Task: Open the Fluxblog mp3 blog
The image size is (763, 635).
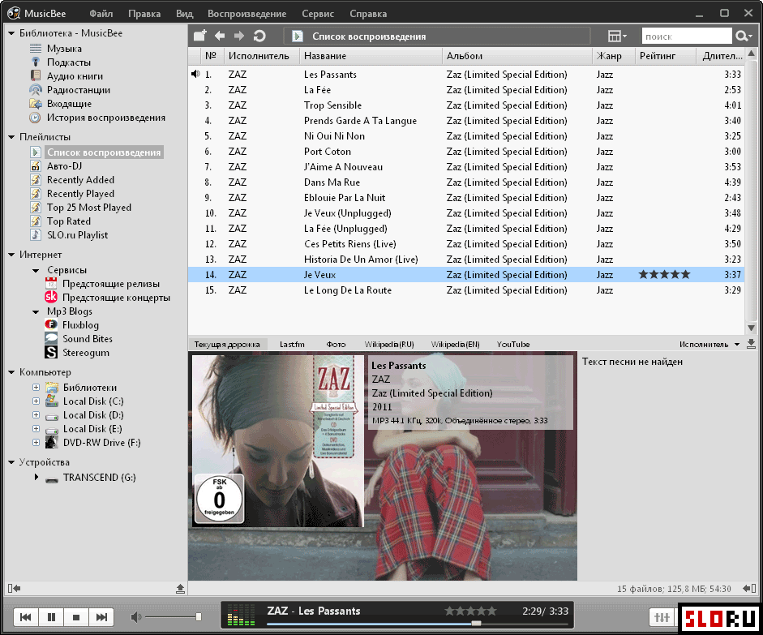Action: point(80,325)
